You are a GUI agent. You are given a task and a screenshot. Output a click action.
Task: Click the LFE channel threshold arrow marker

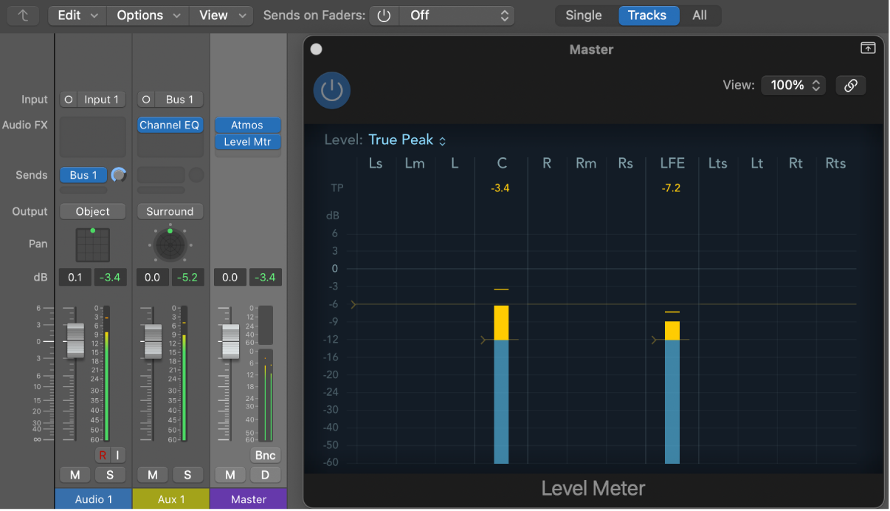point(654,340)
